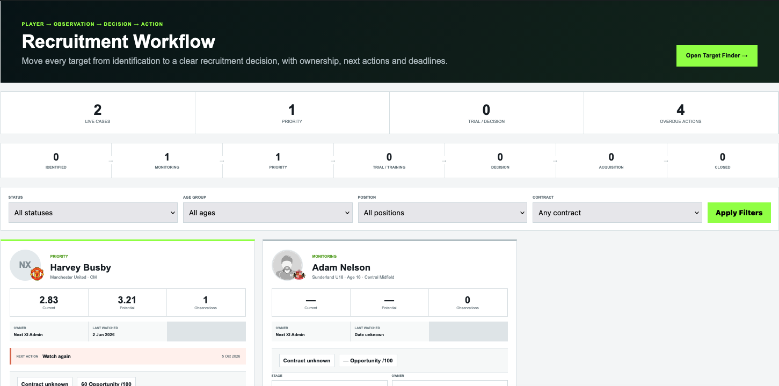Click Adam Nelson's profile photo
Image resolution: width=779 pixels, height=386 pixels.
(287, 265)
